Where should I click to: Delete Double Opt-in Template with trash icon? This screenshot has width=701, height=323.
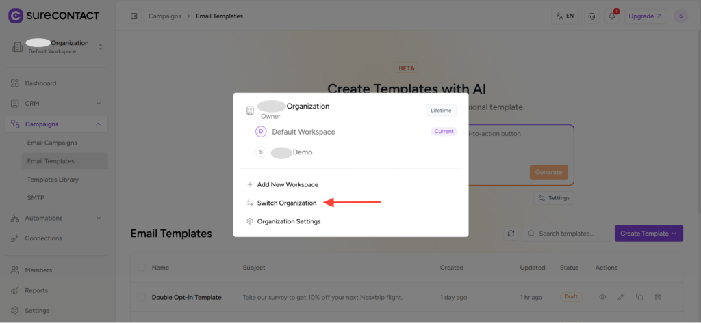[658, 297]
